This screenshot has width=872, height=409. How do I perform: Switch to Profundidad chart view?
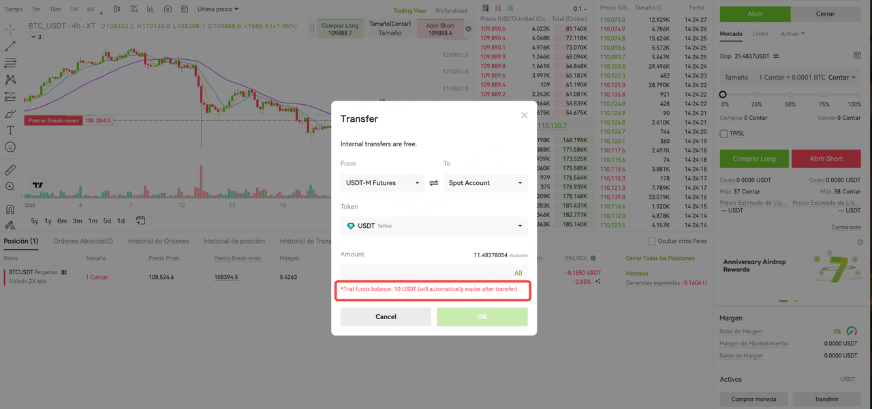tap(452, 11)
